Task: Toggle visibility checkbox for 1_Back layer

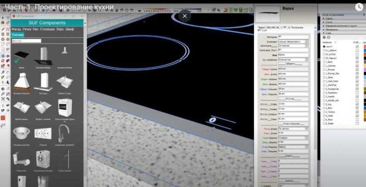Action: point(357,62)
